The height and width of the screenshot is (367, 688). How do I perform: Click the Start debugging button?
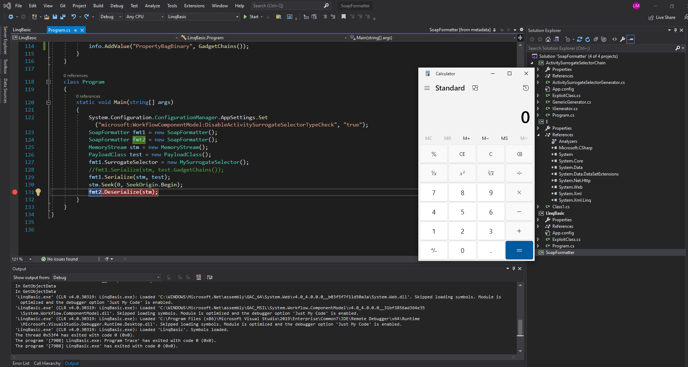click(x=251, y=17)
